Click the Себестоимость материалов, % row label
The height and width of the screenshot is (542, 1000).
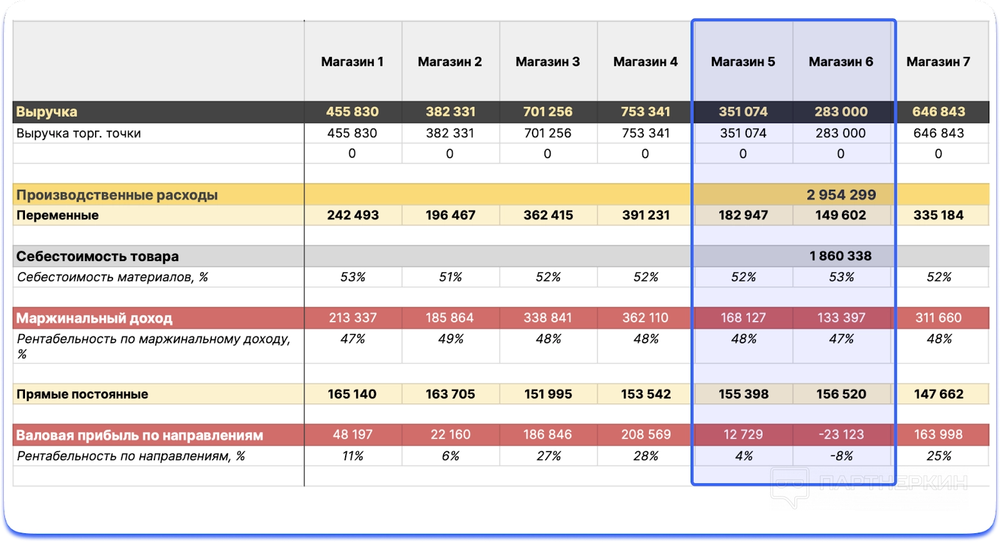112,277
